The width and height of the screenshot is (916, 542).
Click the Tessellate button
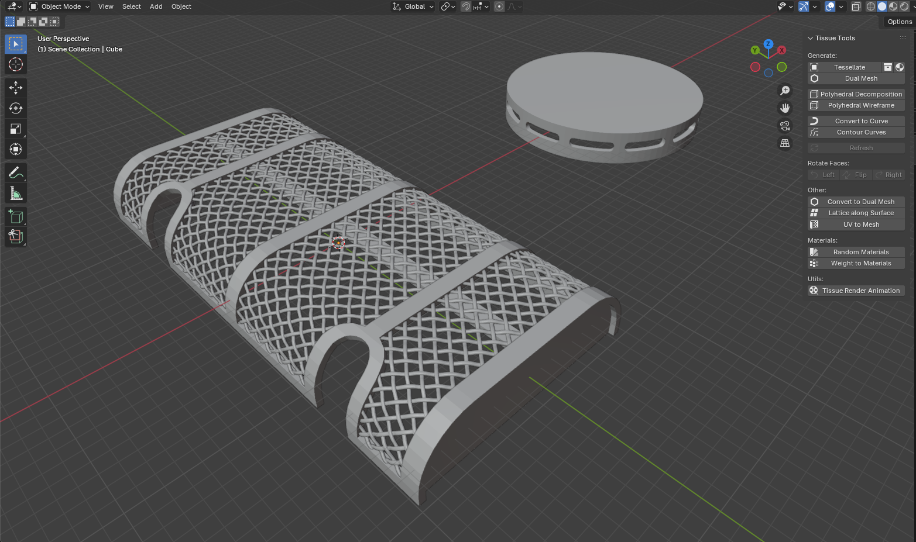coord(849,67)
